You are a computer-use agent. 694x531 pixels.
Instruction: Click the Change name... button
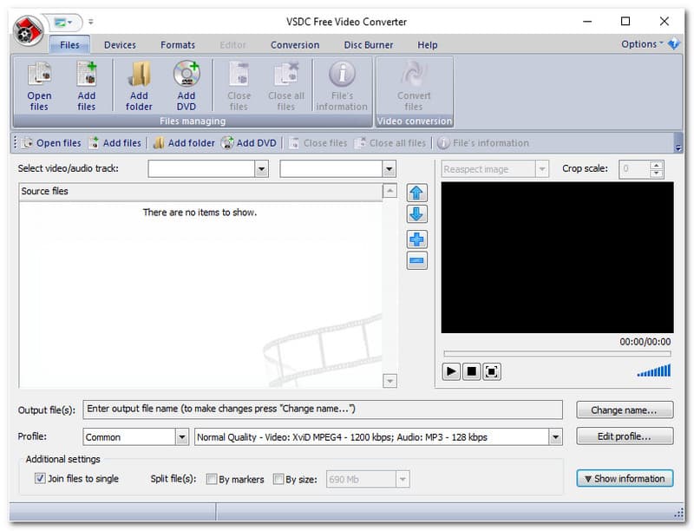click(x=625, y=410)
